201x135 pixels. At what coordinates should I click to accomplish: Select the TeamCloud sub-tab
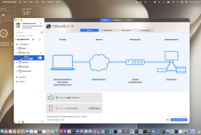tap(108, 30)
